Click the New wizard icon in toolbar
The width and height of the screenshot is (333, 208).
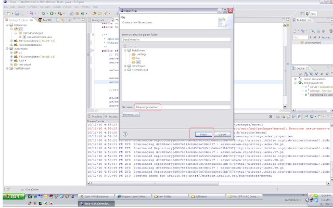pos(9,14)
